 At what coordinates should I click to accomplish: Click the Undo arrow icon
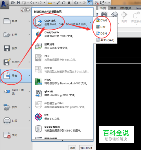(x=32, y=3)
